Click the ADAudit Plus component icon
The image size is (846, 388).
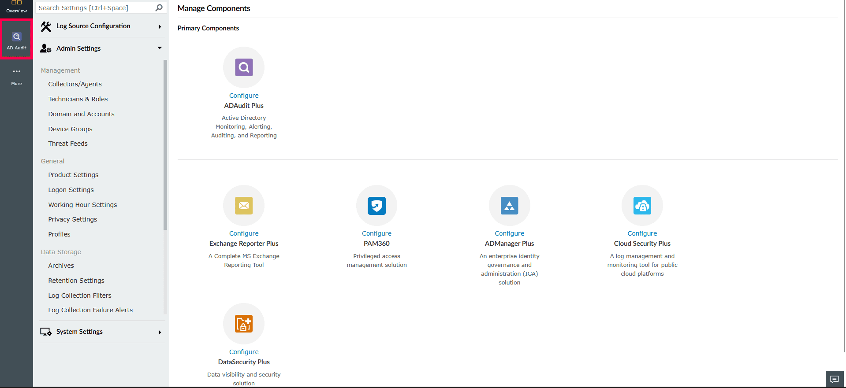coord(244,67)
